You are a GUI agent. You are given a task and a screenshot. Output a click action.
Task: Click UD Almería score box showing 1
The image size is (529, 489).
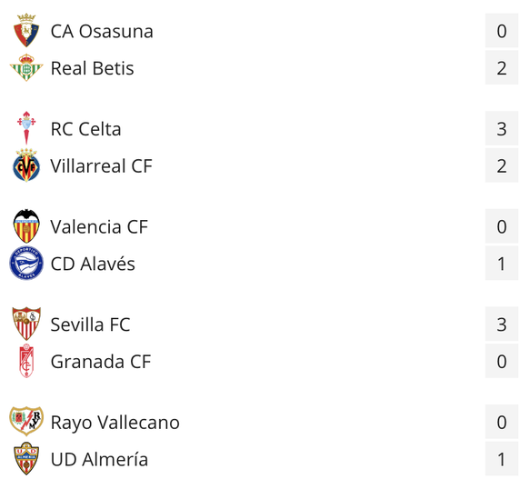pos(502,459)
